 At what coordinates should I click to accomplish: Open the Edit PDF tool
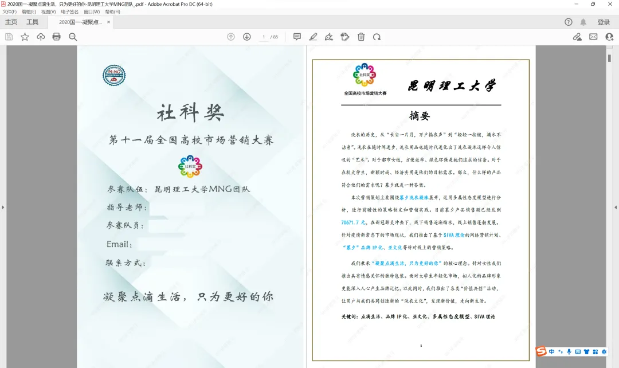[345, 37]
